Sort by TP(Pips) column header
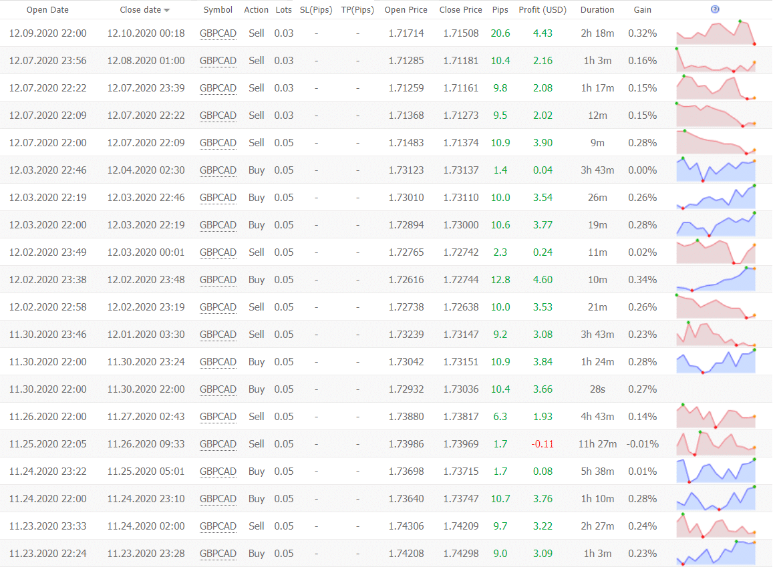Screen dimensions: 773x567 [x=357, y=10]
